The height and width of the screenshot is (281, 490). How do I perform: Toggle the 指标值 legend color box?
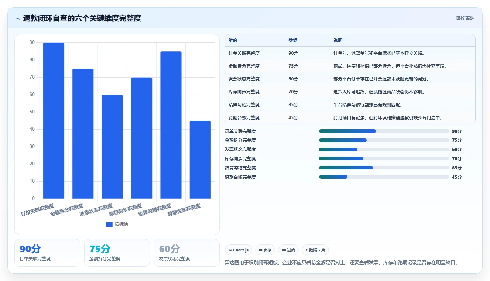[x=109, y=224]
